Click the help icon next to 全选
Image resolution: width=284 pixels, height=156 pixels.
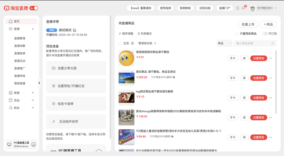pyautogui.click(x=132, y=43)
